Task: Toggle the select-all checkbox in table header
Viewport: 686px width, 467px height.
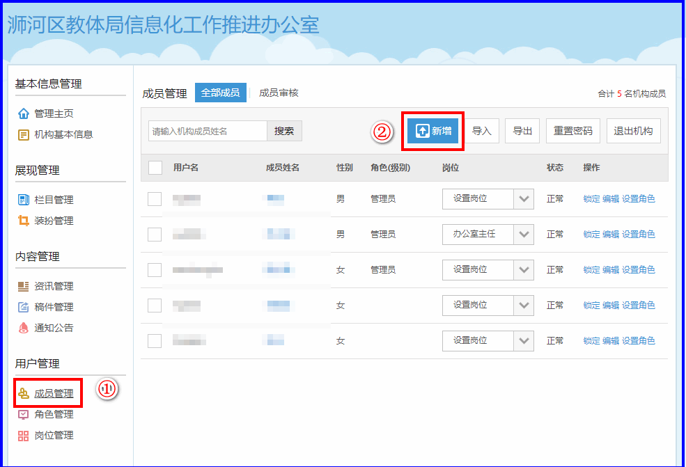Action: pos(155,168)
